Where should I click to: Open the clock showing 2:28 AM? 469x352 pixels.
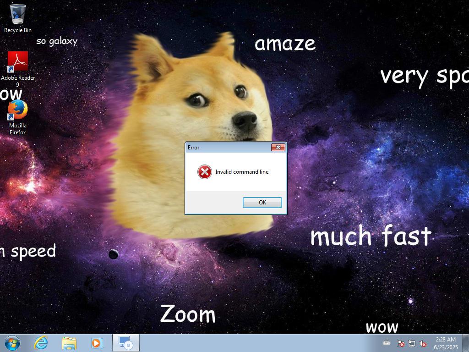pyautogui.click(x=446, y=343)
